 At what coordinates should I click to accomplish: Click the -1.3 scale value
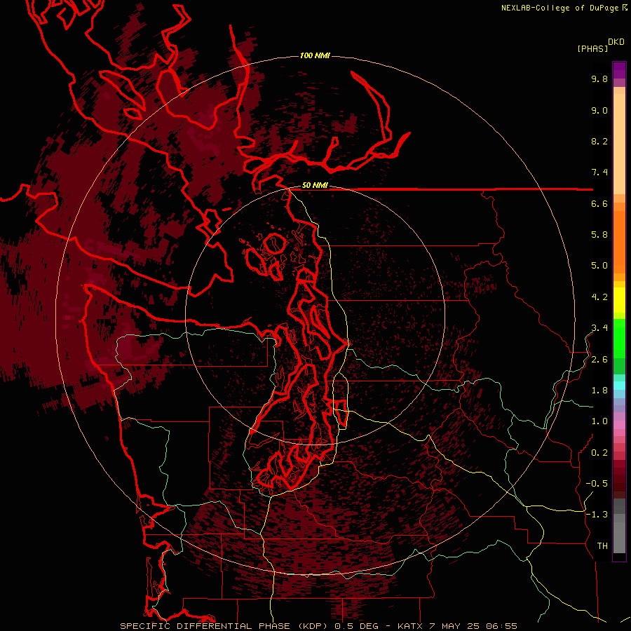[x=597, y=515]
